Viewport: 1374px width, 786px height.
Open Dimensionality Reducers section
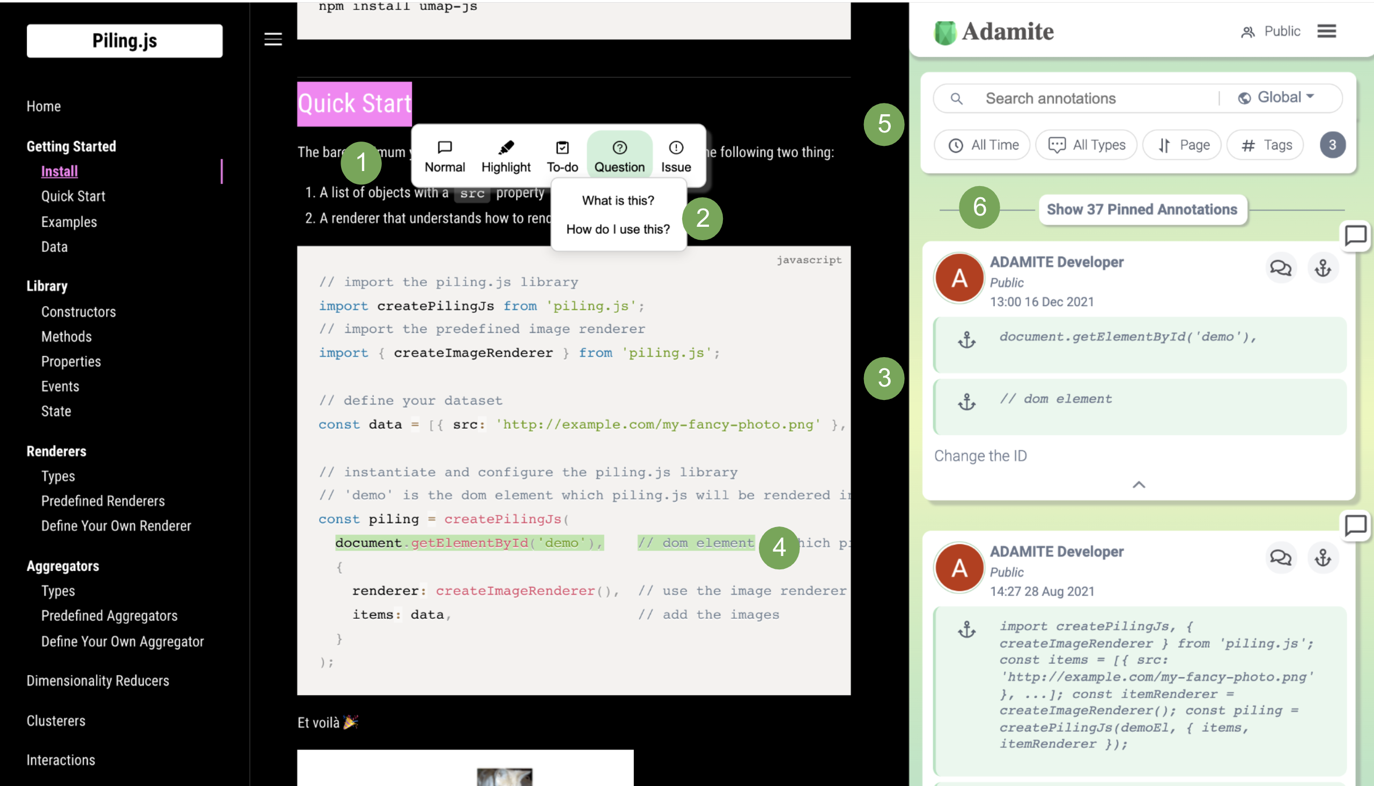coord(98,681)
